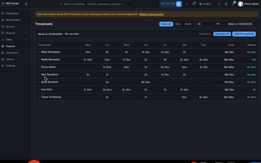Expand the Sam Sysadmin row
This screenshot has height=163, width=261.
pos(39,75)
